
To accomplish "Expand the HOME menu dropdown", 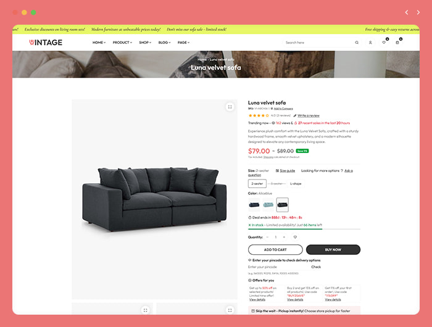I will tap(99, 43).
